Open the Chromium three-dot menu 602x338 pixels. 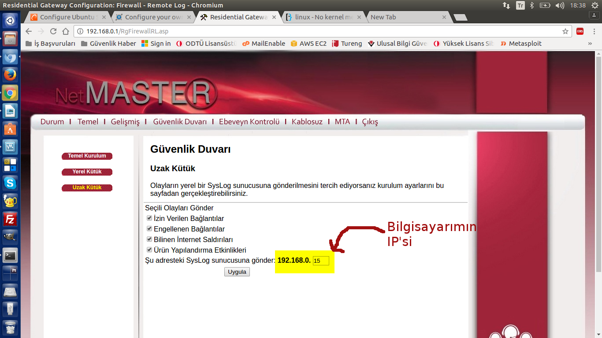point(593,31)
